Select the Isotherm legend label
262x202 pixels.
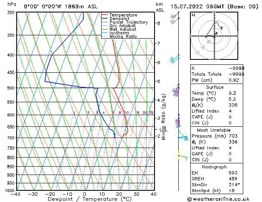coord(119,33)
